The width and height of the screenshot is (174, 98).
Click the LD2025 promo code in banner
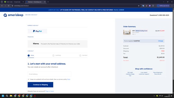pos(121,10)
